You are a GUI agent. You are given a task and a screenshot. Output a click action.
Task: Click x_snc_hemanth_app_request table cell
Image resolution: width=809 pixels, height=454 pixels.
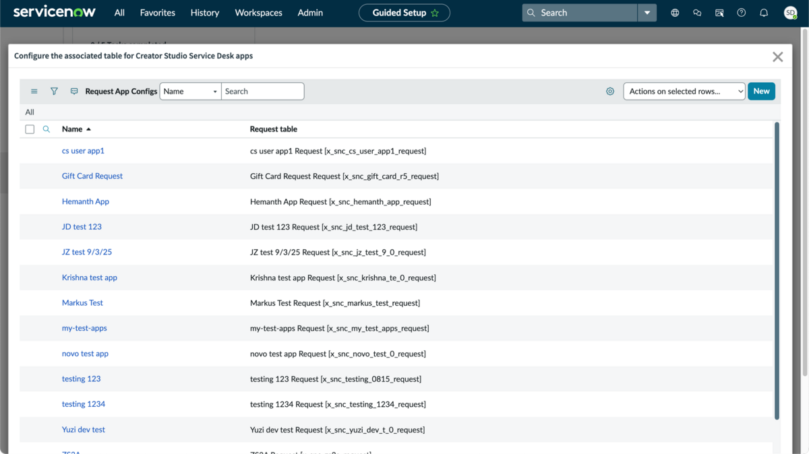(340, 201)
